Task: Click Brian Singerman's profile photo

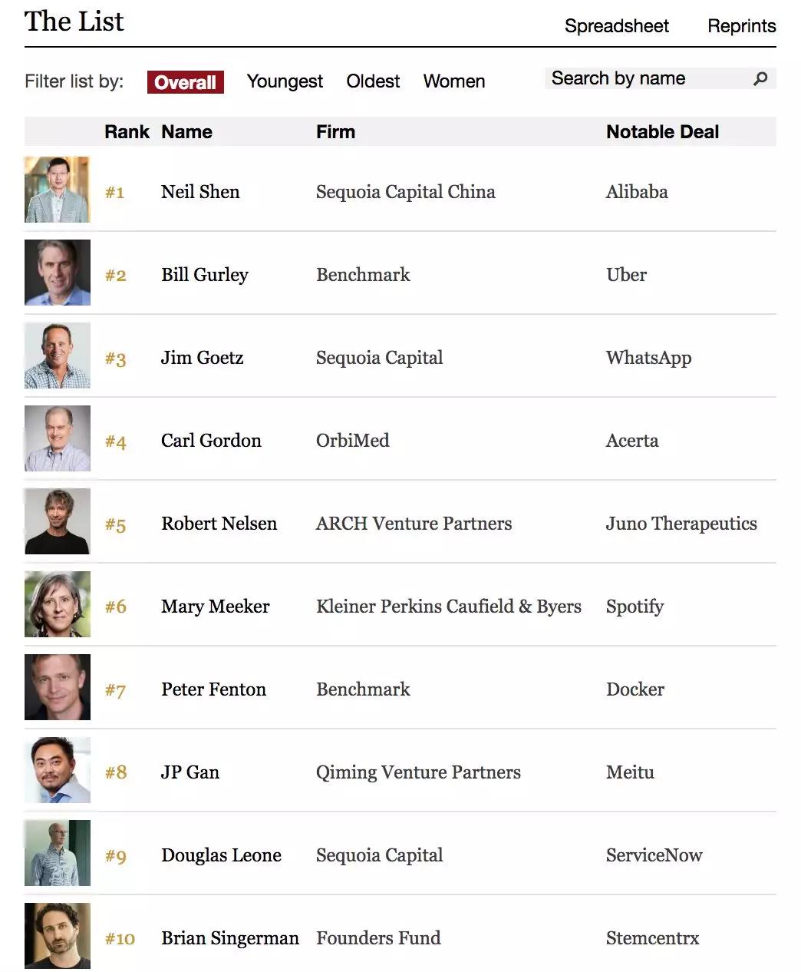Action: [x=58, y=936]
